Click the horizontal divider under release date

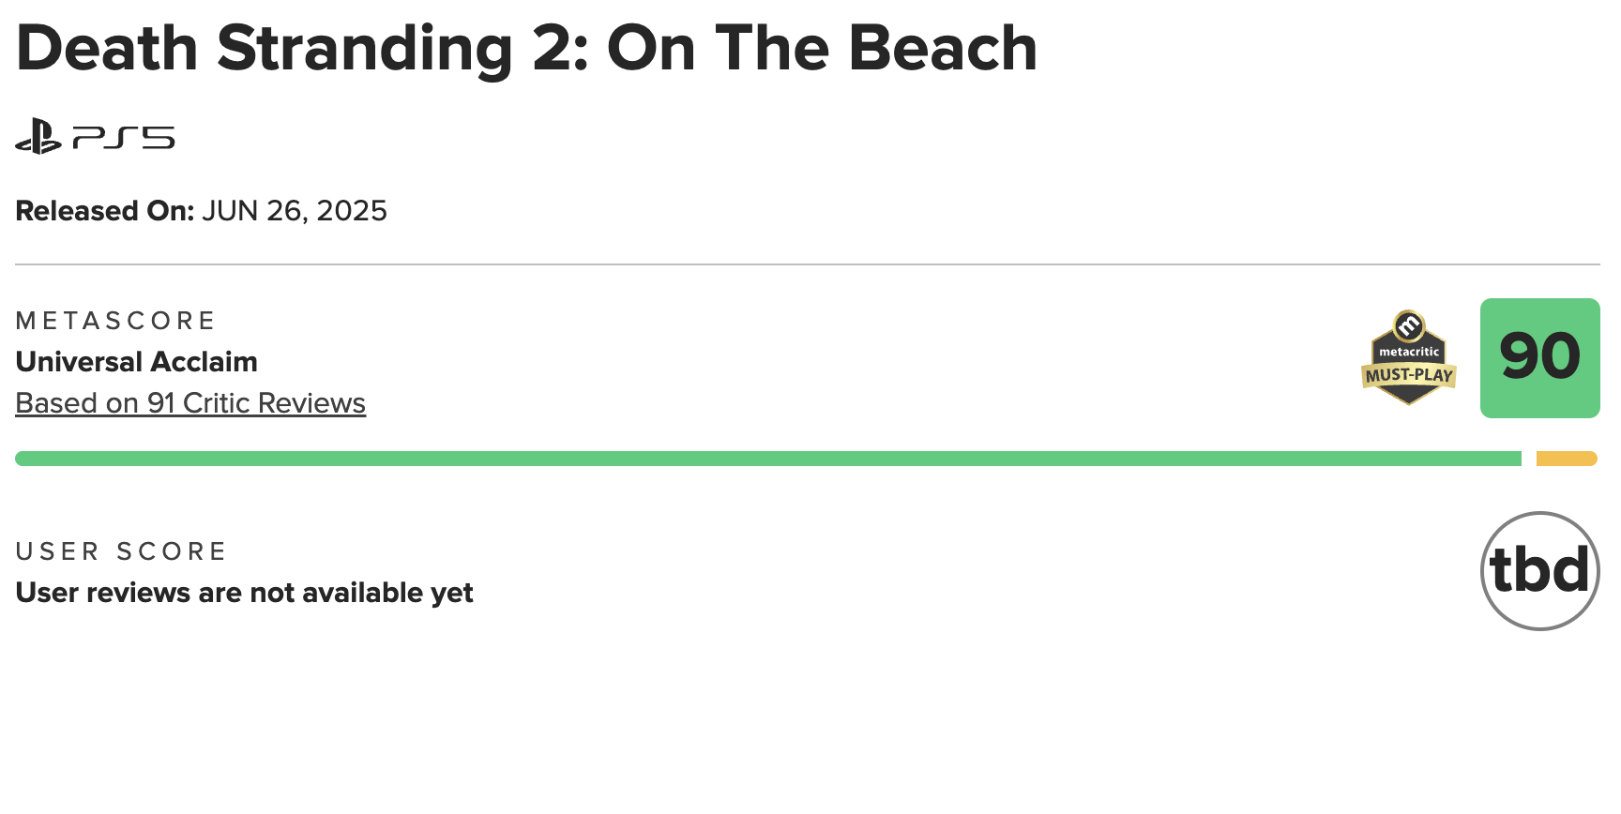[x=808, y=264]
